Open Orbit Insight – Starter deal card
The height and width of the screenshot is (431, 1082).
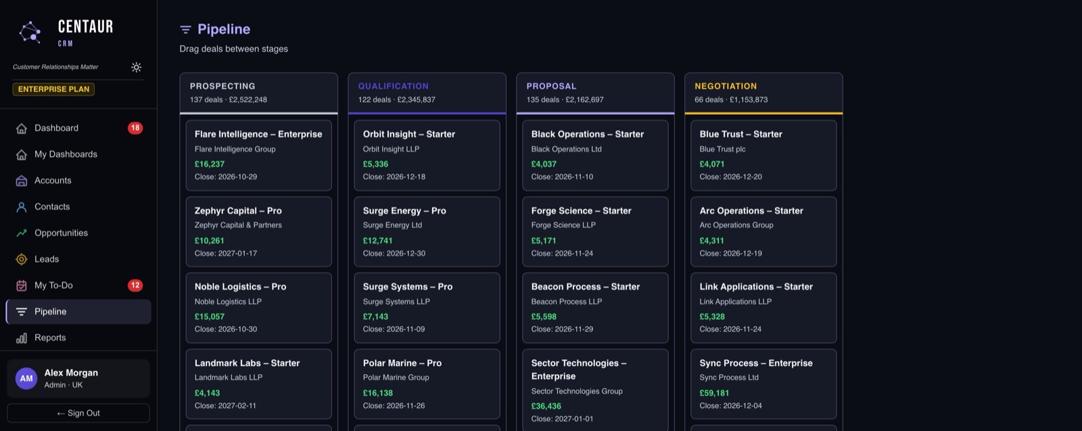427,156
